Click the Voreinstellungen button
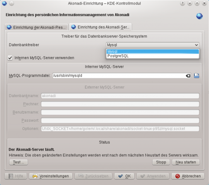The width and height of the screenshot is (209, 185). 51,176
